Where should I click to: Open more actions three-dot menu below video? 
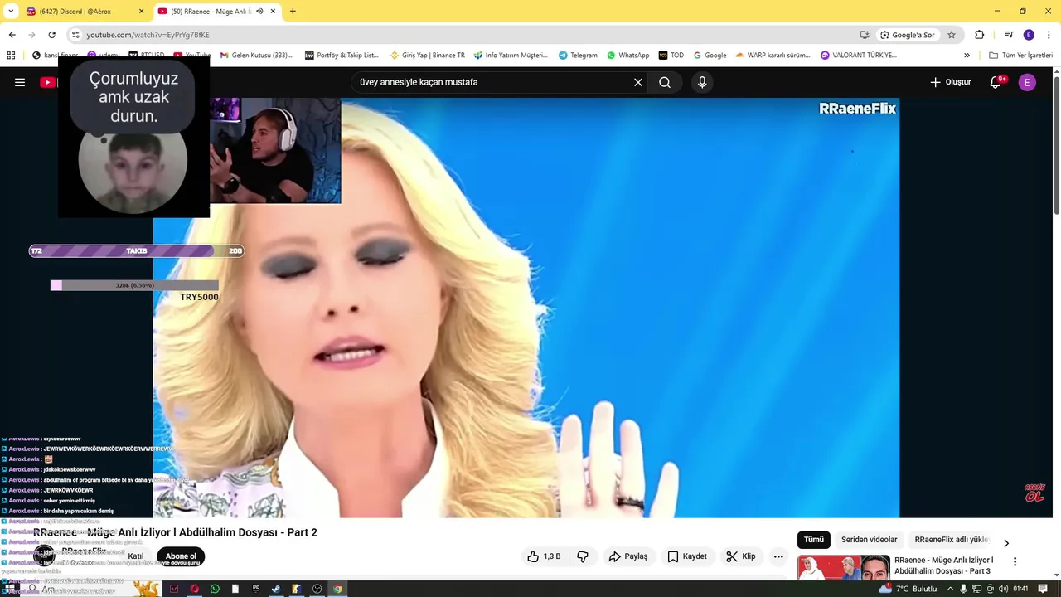778,556
